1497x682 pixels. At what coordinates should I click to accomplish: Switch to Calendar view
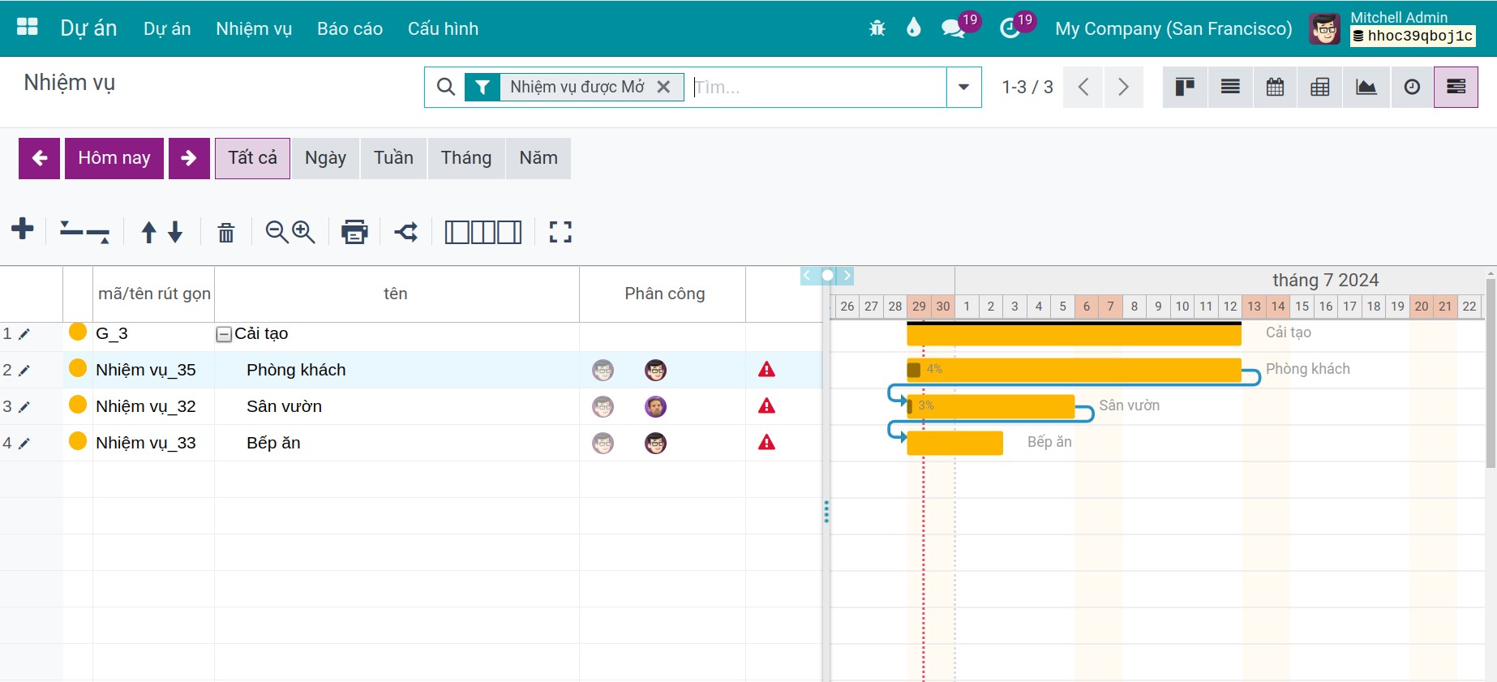(x=1275, y=87)
